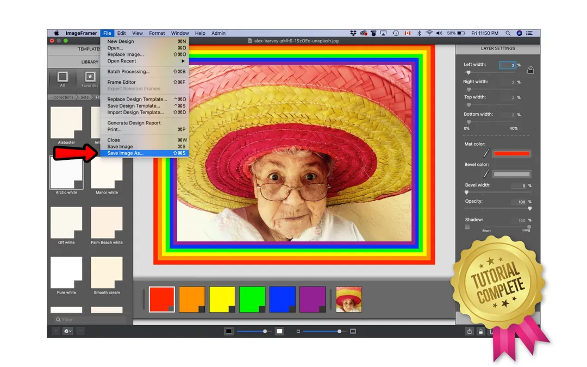This screenshot has width=587, height=367.
Task: Select Replace Image... in the File menu
Action: pos(145,54)
